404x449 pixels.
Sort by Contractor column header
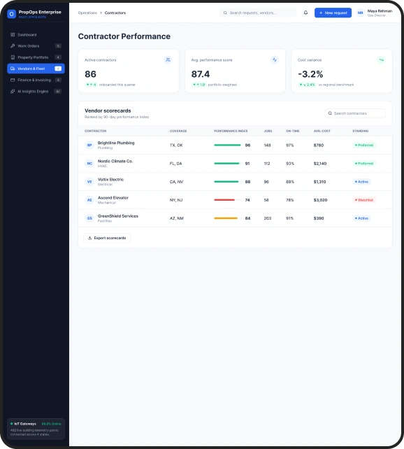[96, 131]
